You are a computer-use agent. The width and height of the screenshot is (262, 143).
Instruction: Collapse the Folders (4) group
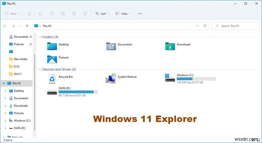pyautogui.click(x=40, y=37)
